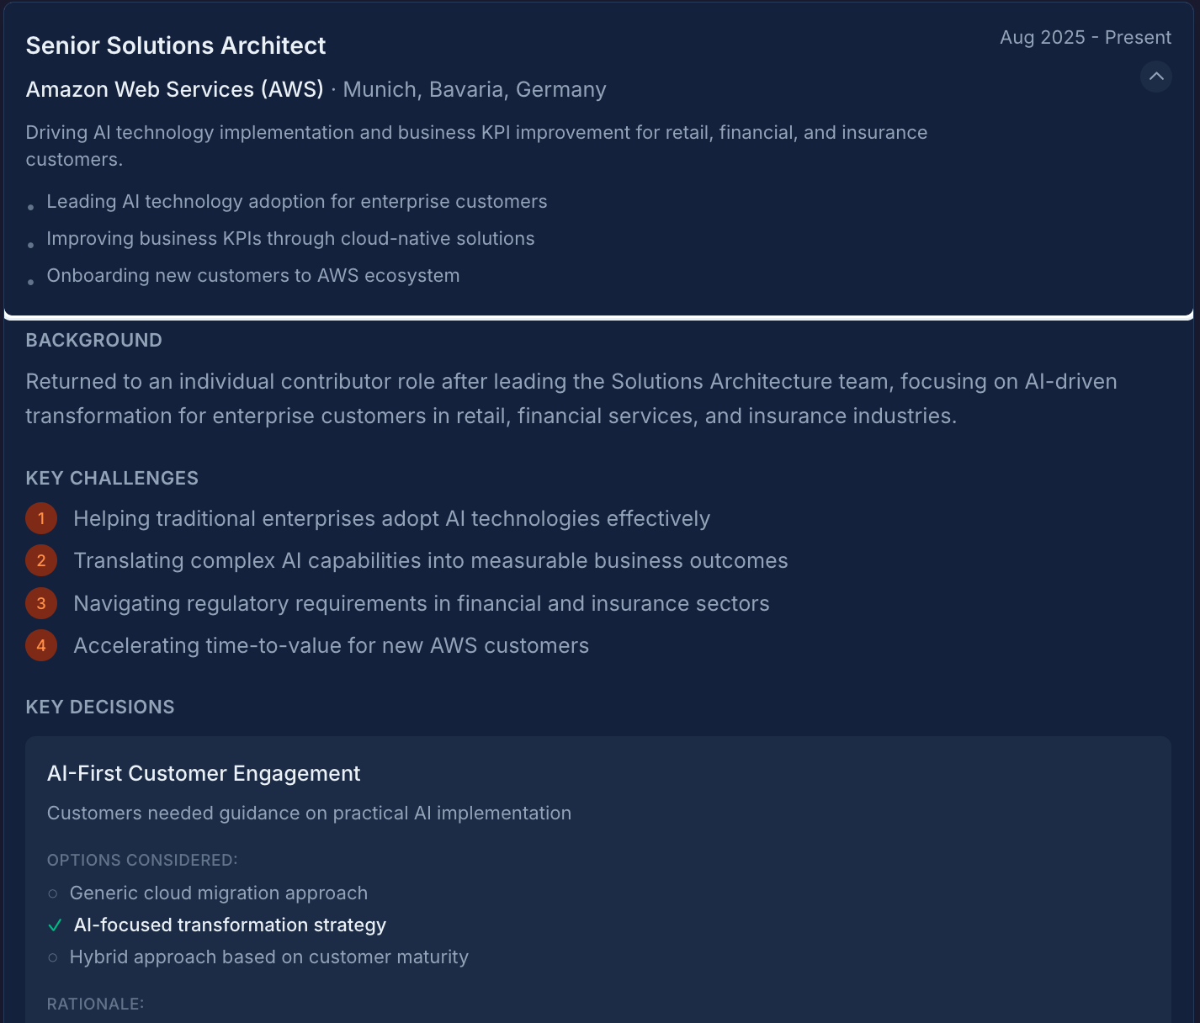Click the Aug 2025 - Present date range
The width and height of the screenshot is (1200, 1023).
(1085, 37)
